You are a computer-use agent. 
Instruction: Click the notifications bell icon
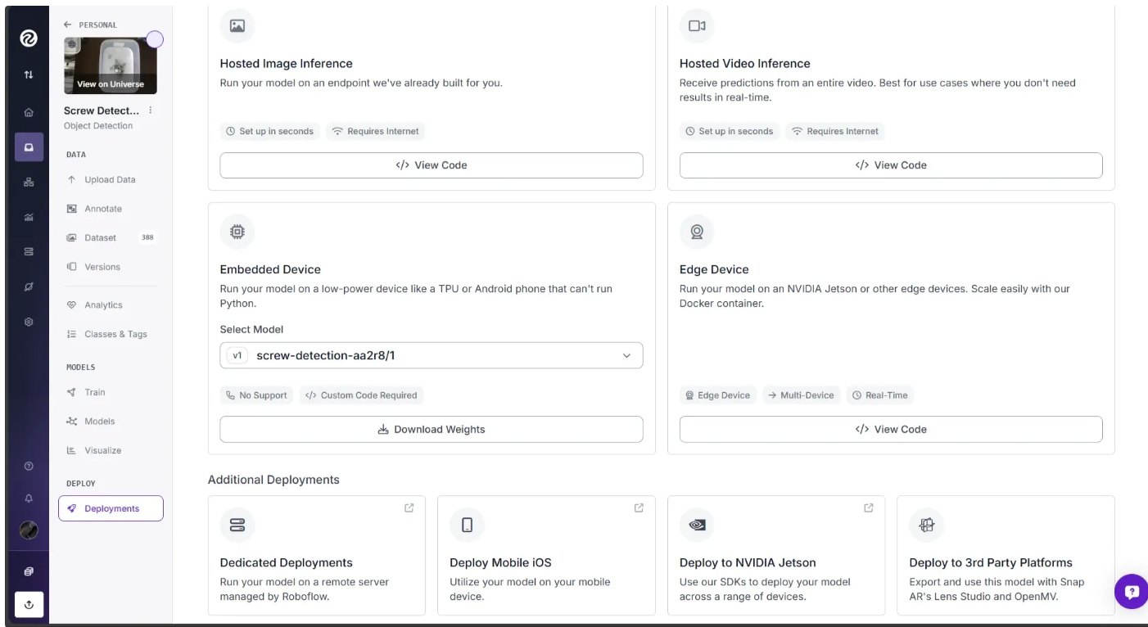(29, 498)
